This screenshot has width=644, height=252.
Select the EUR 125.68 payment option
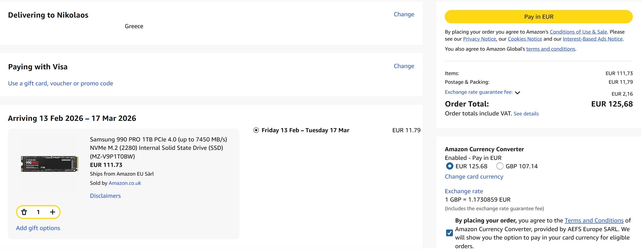pyautogui.click(x=450, y=166)
